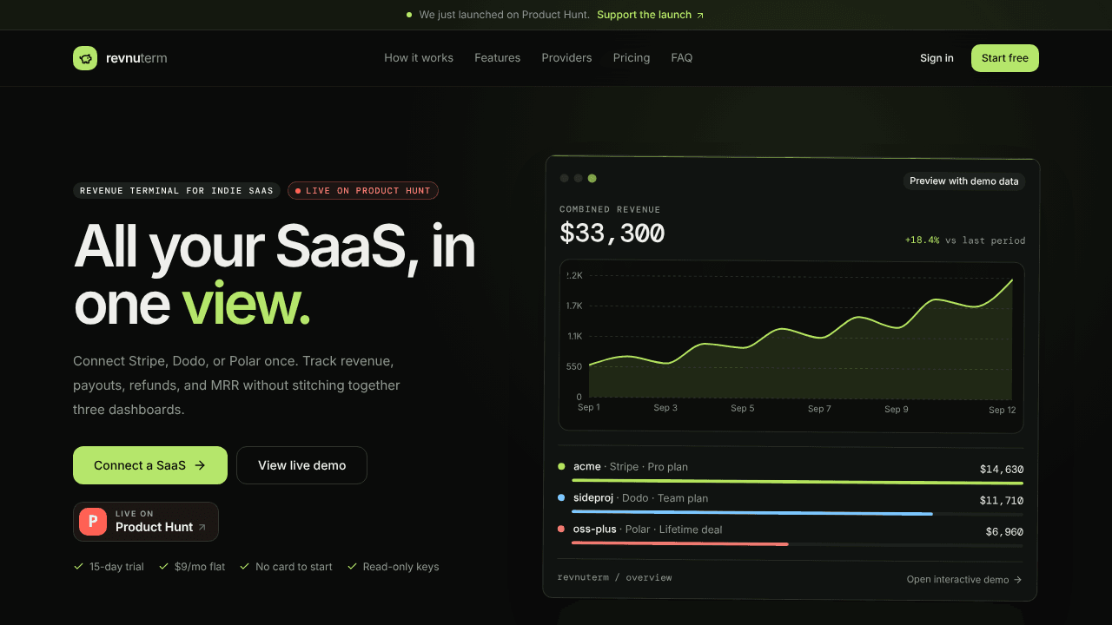Open the Providers nav item
Screen dimensions: 1112x625
[566, 58]
